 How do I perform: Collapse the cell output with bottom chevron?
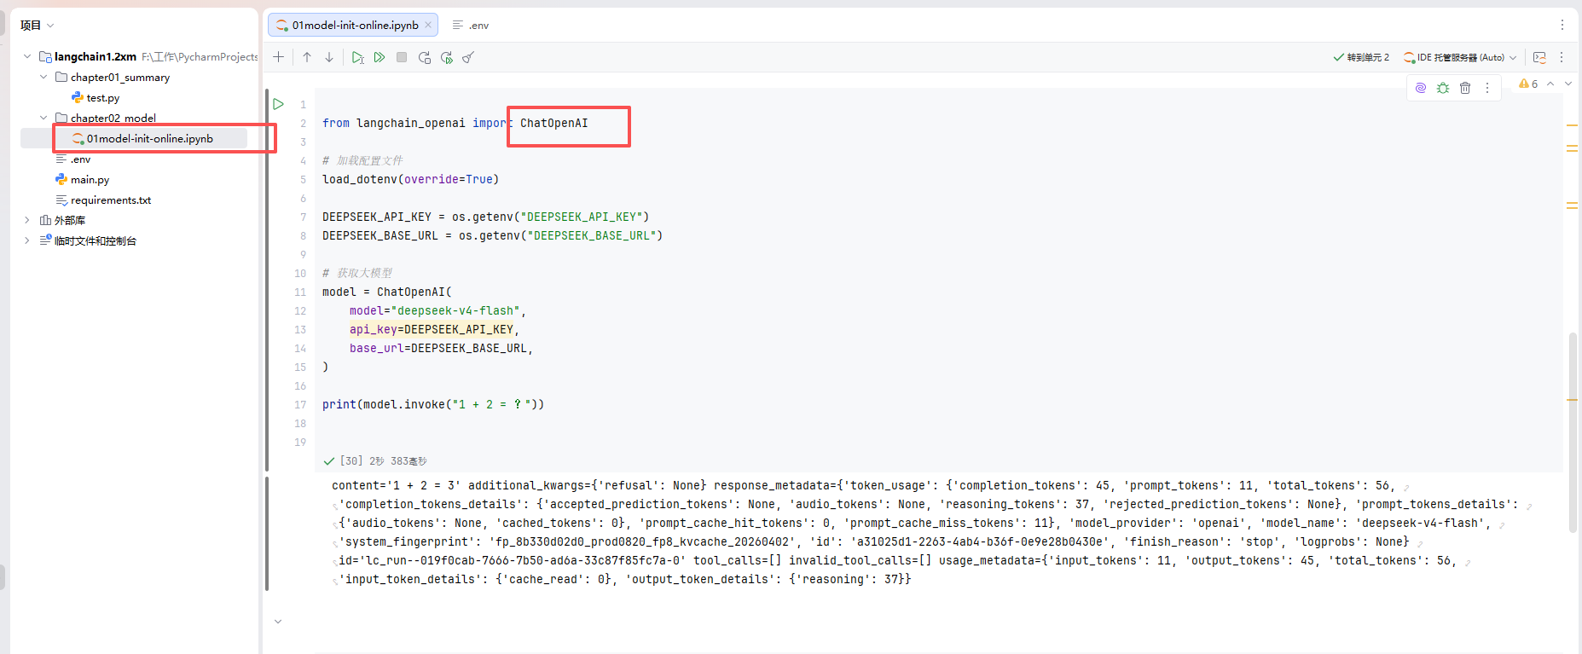coord(278,622)
